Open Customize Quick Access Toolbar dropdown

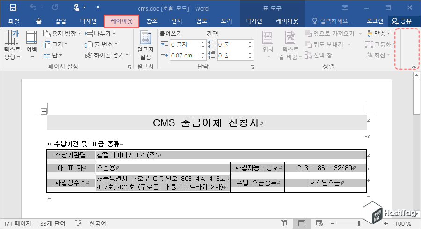point(98,7)
